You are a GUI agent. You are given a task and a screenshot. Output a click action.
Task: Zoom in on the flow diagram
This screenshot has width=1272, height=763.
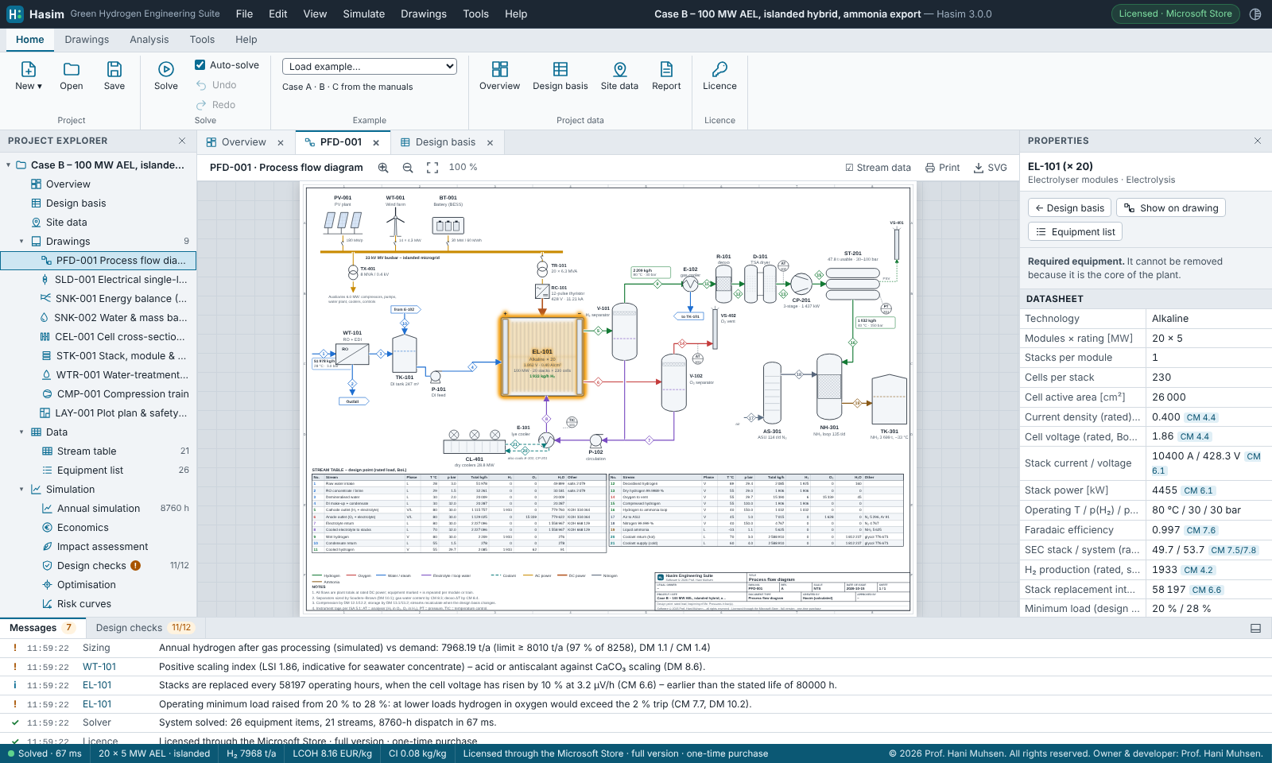pyautogui.click(x=383, y=168)
